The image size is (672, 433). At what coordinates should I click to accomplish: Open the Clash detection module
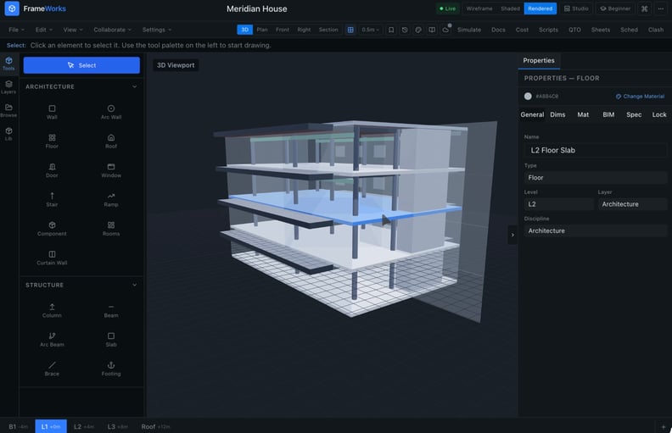(x=656, y=30)
